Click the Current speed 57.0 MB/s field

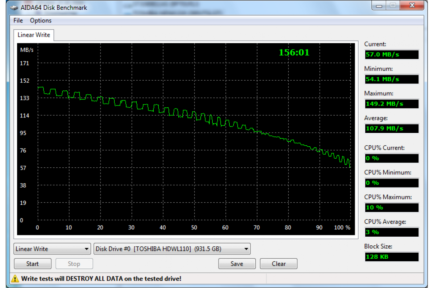[391, 55]
